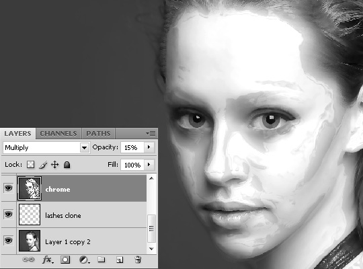Open the Fill slider arrow
This screenshot has width=363, height=269.
[x=149, y=165]
